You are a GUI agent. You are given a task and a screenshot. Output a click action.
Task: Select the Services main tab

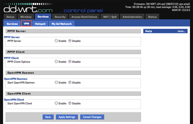click(43, 17)
